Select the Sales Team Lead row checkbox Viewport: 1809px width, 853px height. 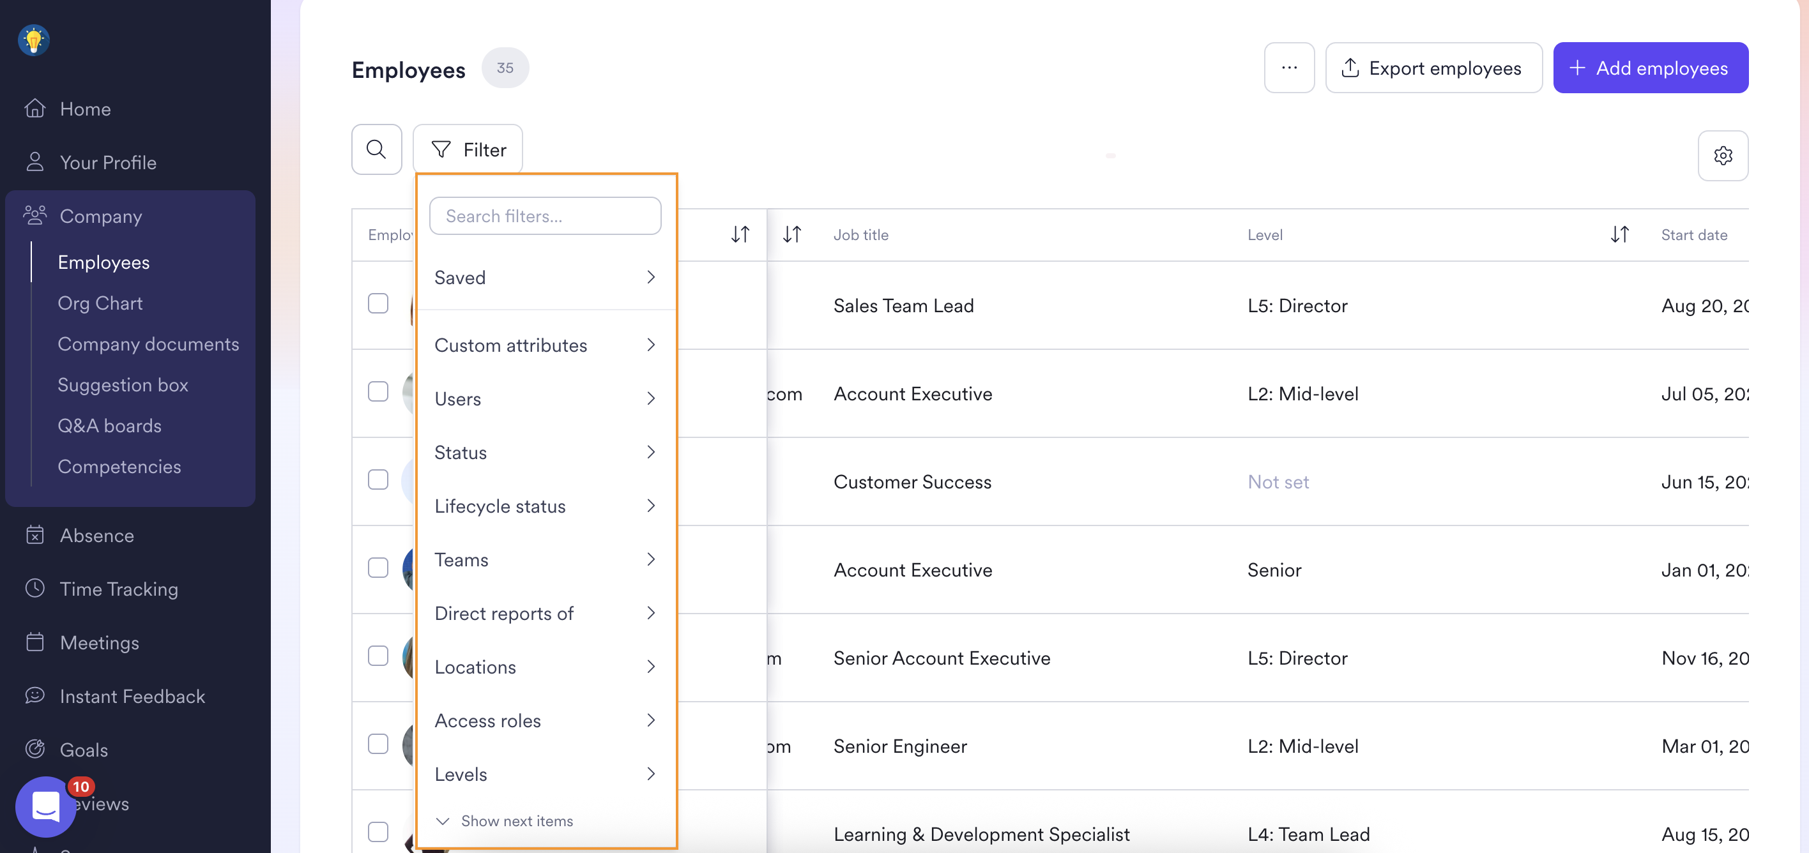pyautogui.click(x=378, y=303)
